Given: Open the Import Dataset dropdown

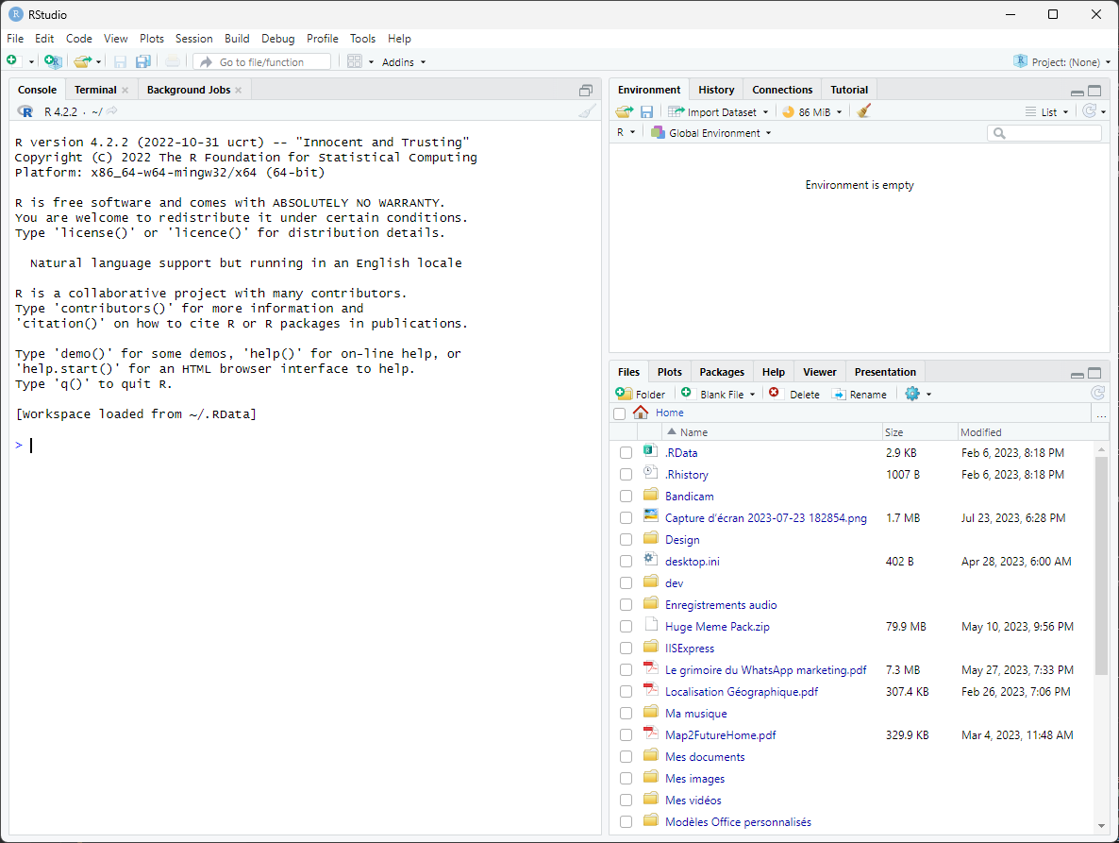Looking at the screenshot, I should (718, 112).
